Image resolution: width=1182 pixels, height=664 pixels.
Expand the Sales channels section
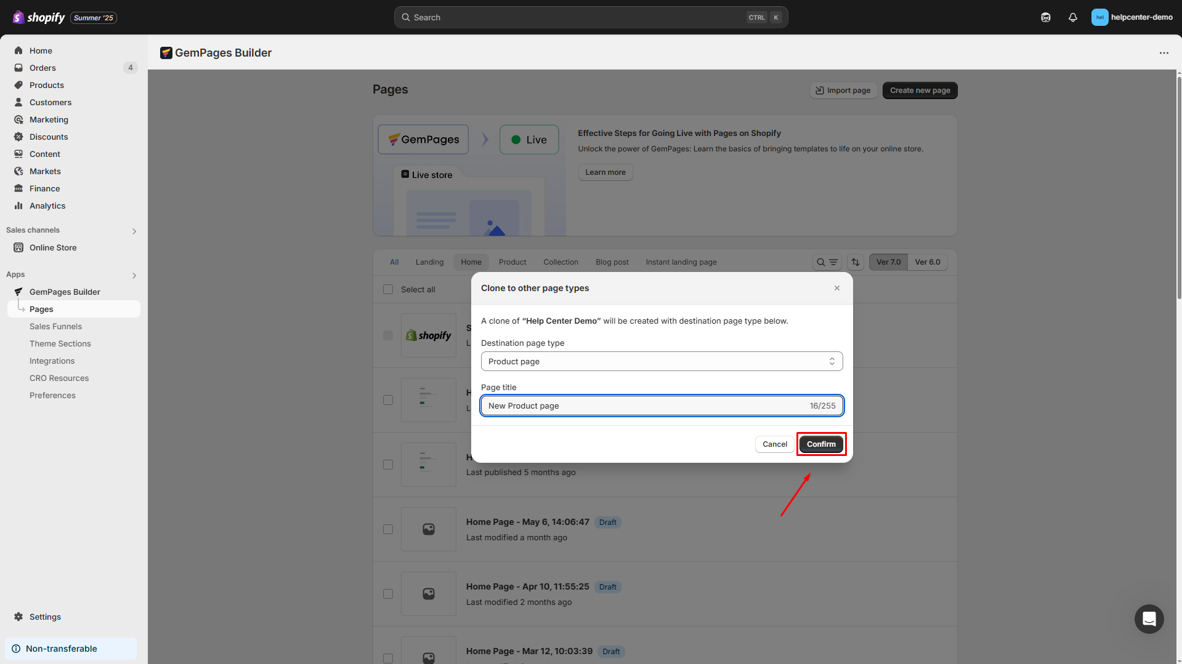click(x=134, y=231)
